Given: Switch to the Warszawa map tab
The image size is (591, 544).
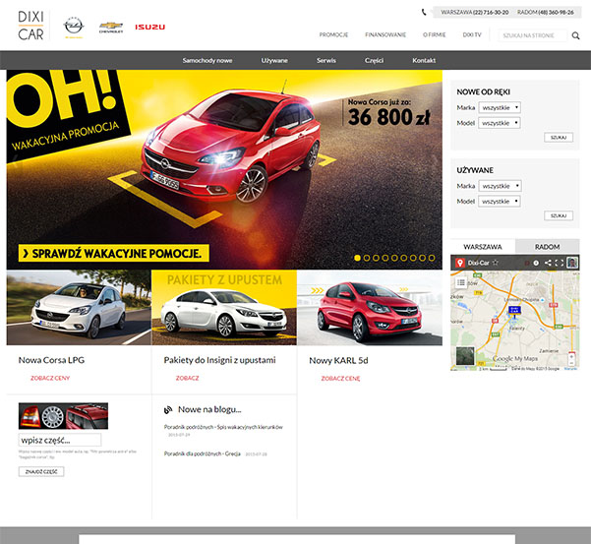Looking at the screenshot, I should (483, 247).
